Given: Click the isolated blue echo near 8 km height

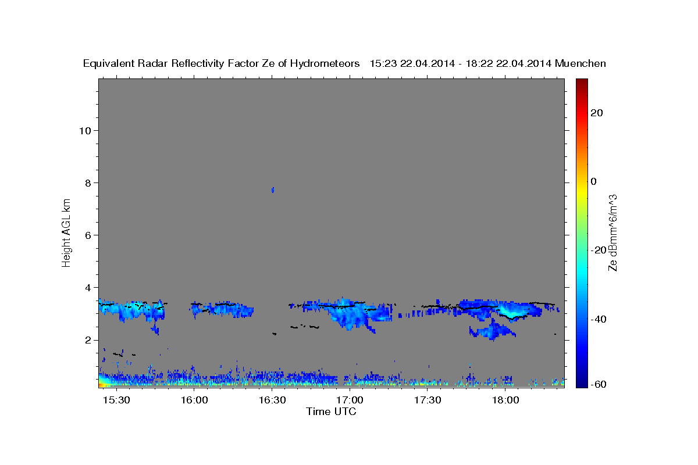Looking at the screenshot, I should coord(272,190).
